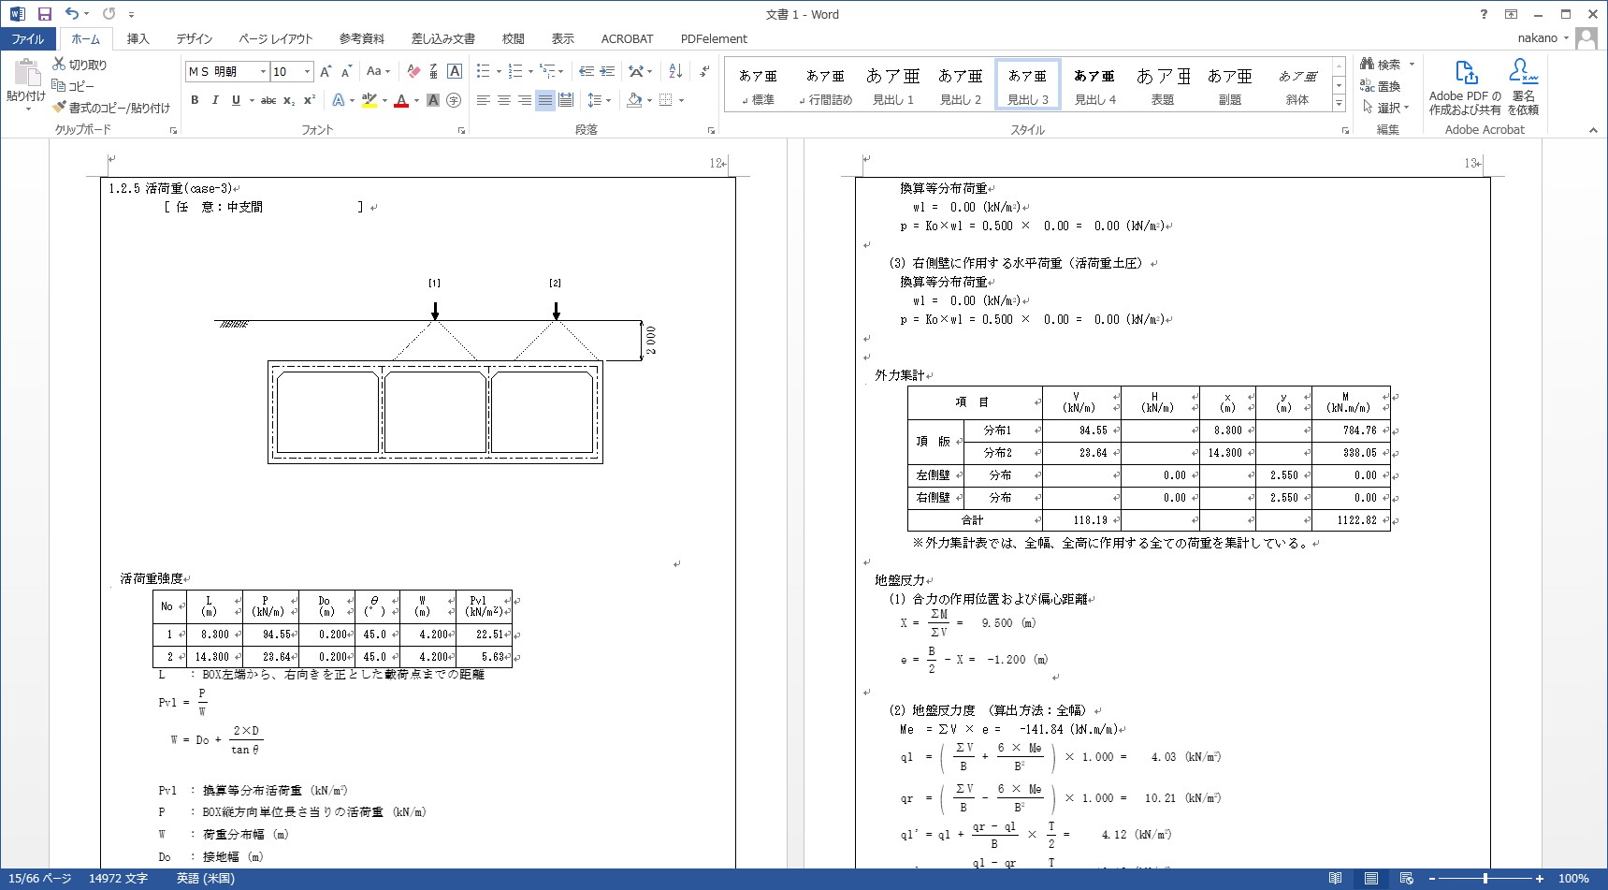Click 置換 replace button
The width and height of the screenshot is (1608, 890).
(1381, 86)
